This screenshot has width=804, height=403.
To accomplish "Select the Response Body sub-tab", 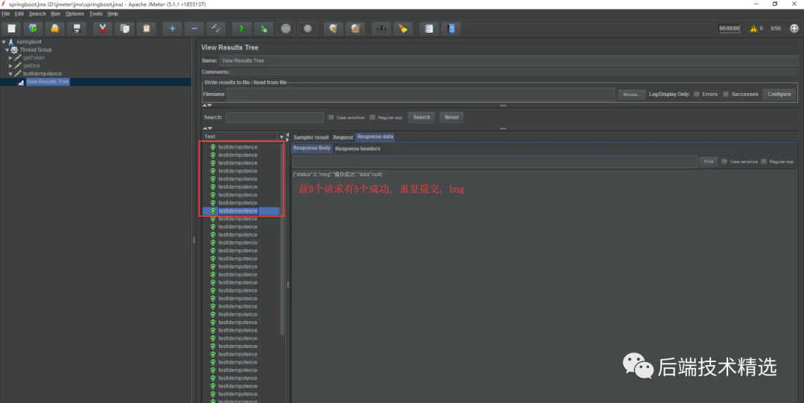I will pos(312,148).
